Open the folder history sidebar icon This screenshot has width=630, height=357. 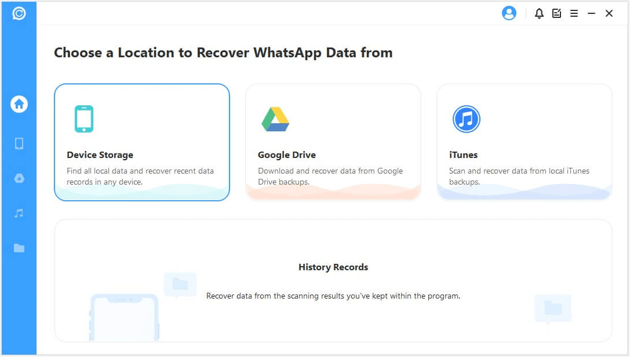pos(19,248)
